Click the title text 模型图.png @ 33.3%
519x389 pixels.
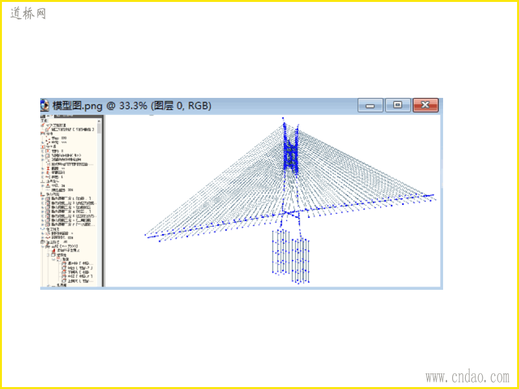pos(100,106)
